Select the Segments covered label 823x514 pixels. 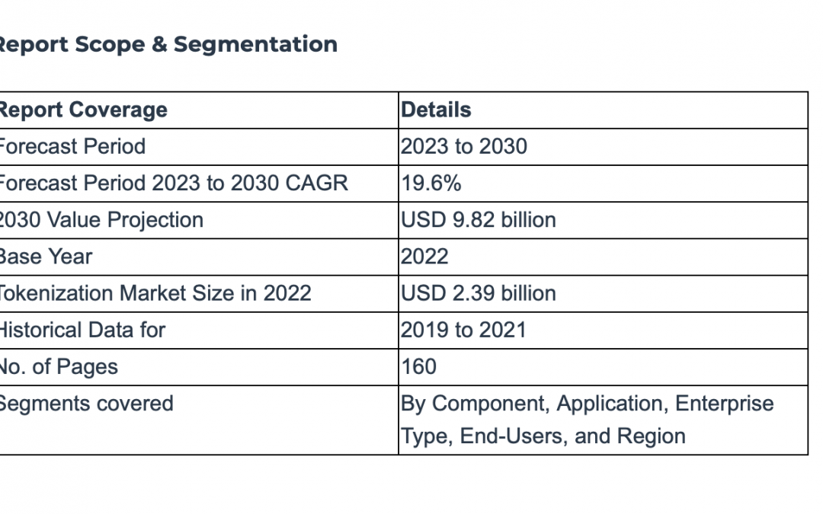(x=87, y=404)
